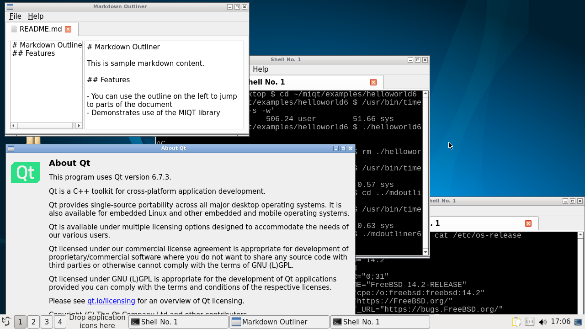This screenshot has height=329, width=585.
Task: Select the '# Markdown Outline' outline entry
Action: tap(47, 45)
